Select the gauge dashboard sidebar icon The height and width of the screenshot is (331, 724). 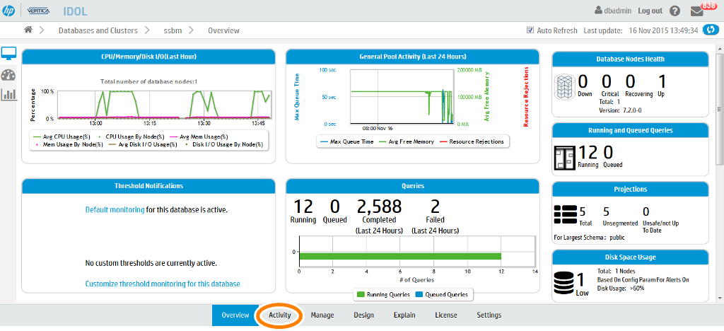[8, 75]
